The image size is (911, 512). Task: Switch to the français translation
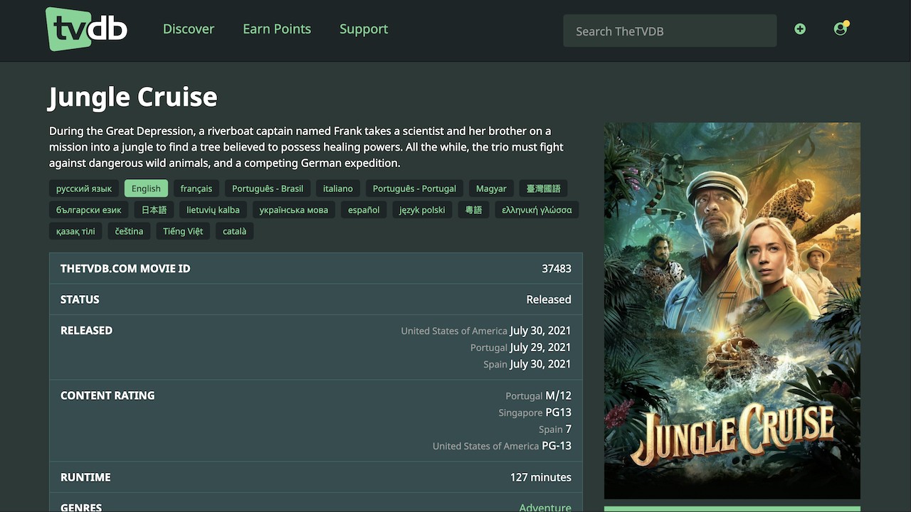click(x=196, y=188)
